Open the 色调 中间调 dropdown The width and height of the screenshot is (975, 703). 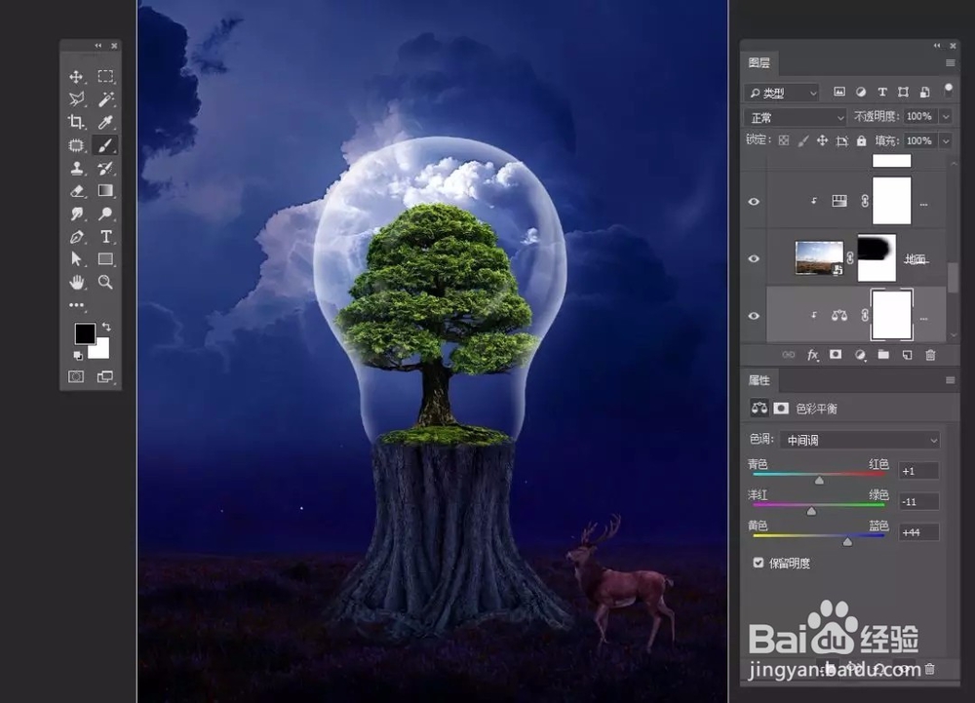pyautogui.click(x=858, y=440)
